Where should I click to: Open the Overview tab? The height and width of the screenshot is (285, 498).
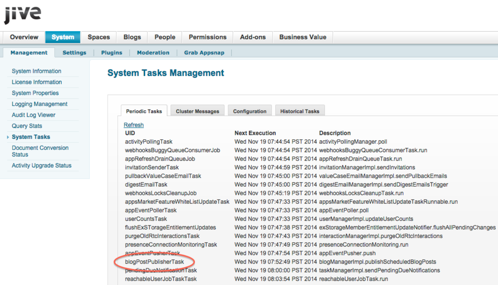[24, 37]
